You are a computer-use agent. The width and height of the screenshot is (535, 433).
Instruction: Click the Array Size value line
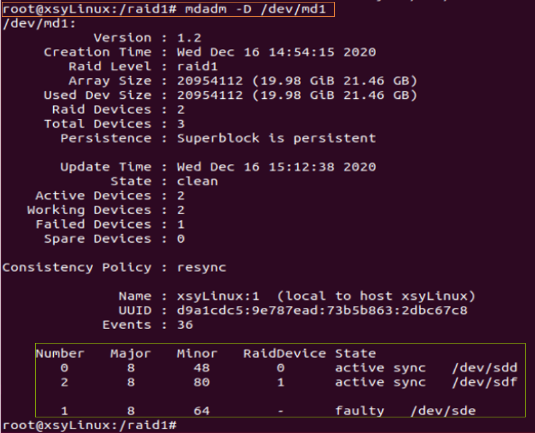pyautogui.click(x=297, y=81)
